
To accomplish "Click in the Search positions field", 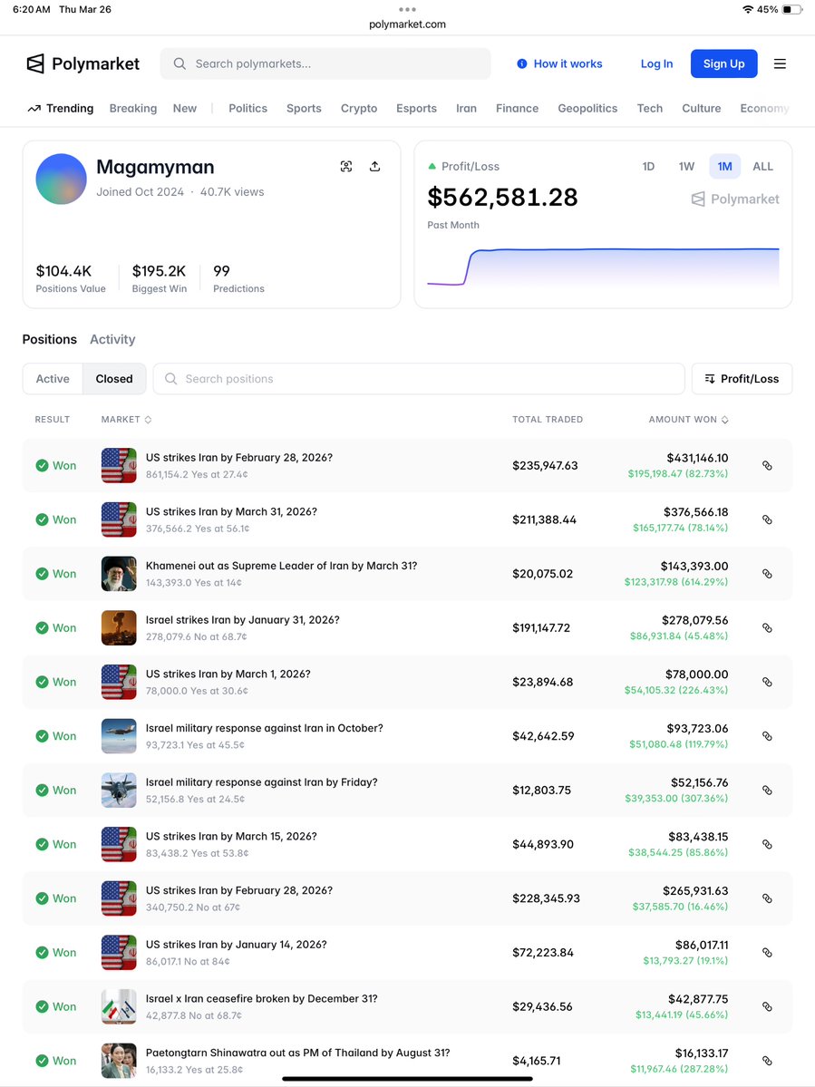I will coord(419,379).
